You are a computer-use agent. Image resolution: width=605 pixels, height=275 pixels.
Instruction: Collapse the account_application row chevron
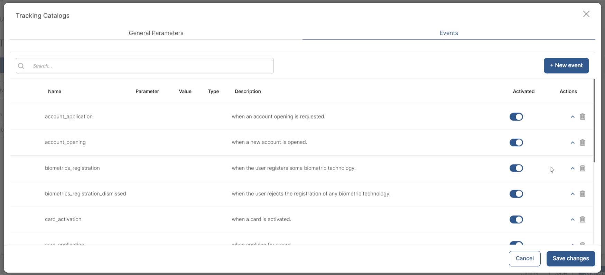[573, 117]
